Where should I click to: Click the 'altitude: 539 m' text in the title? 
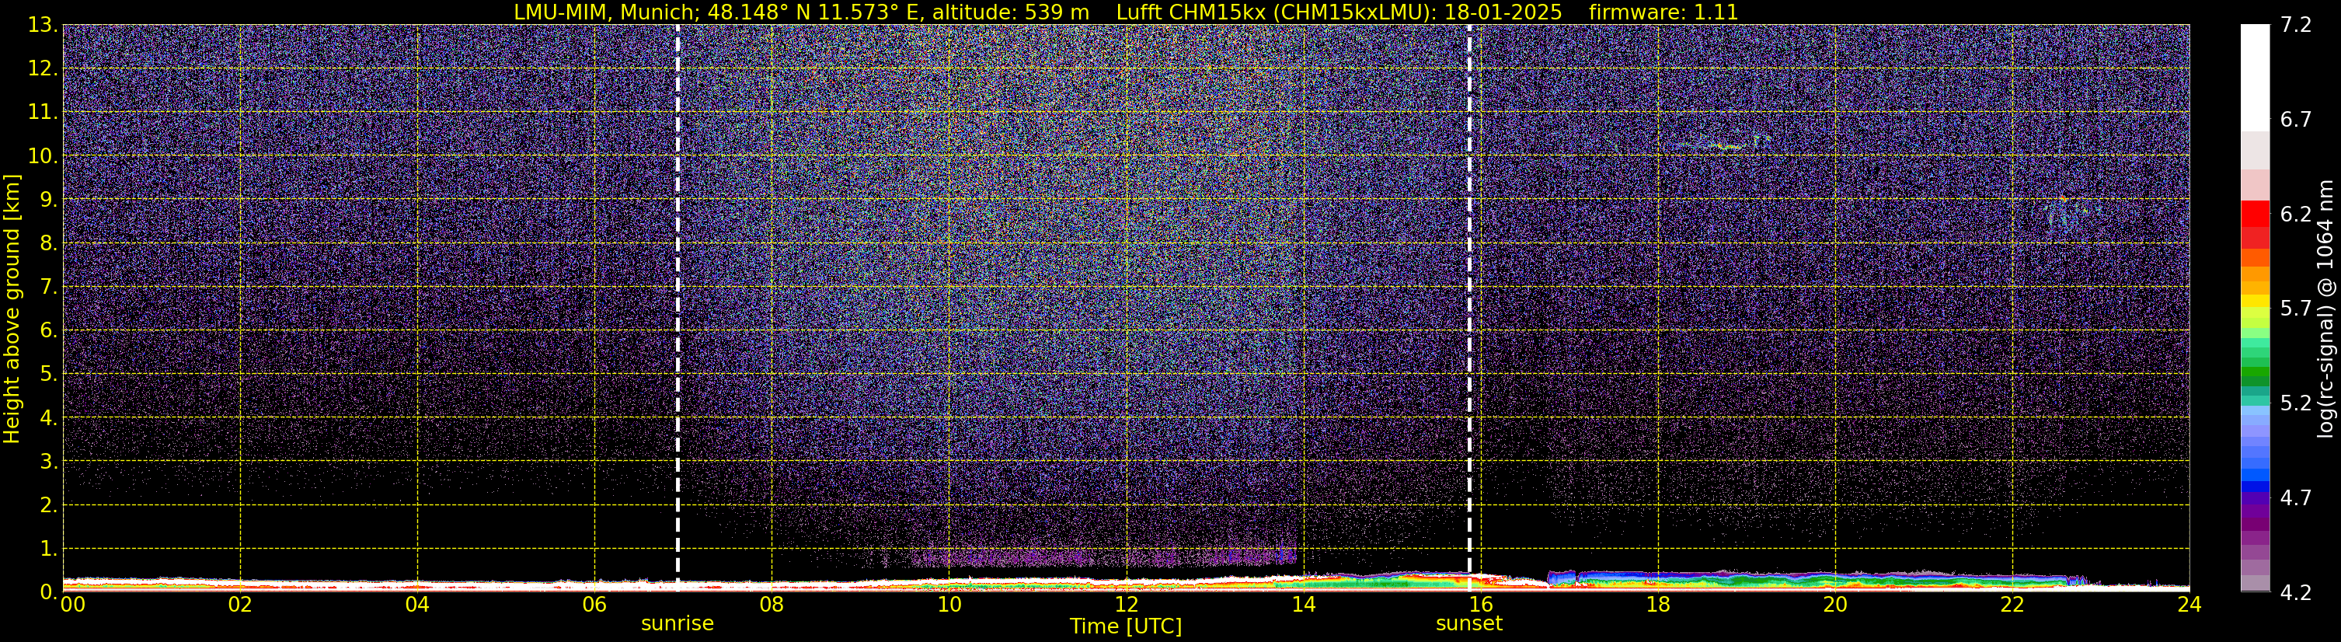click(x=1011, y=12)
